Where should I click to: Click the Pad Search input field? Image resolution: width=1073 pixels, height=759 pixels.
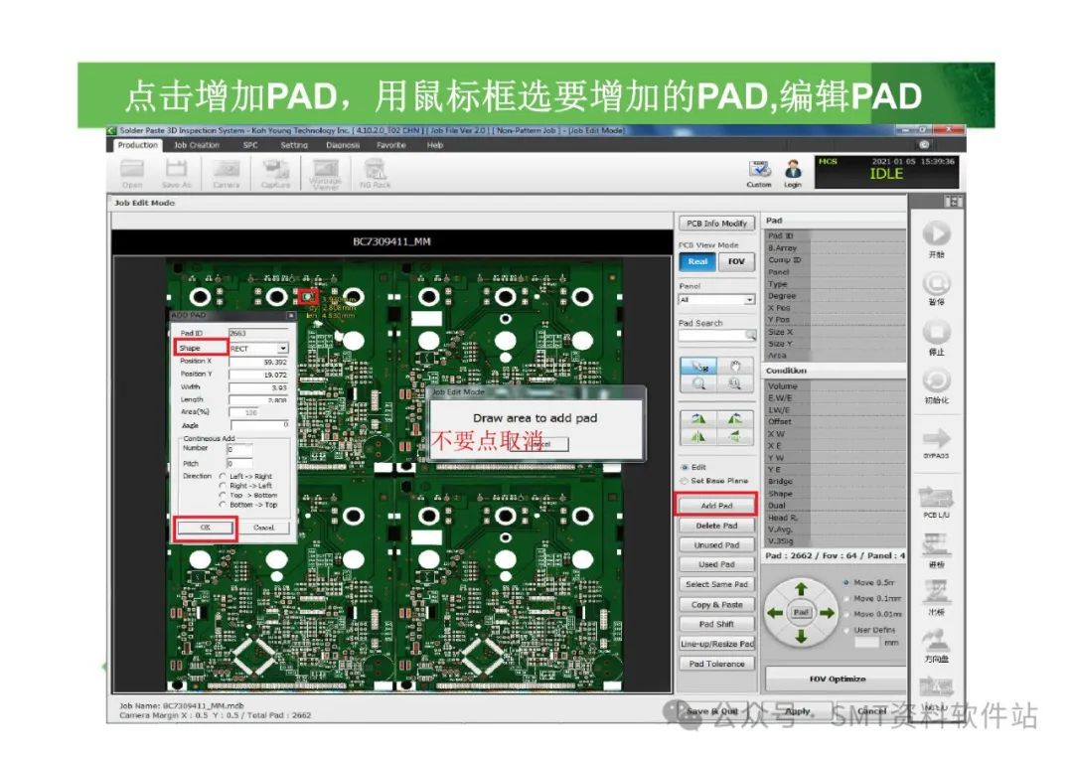713,336
